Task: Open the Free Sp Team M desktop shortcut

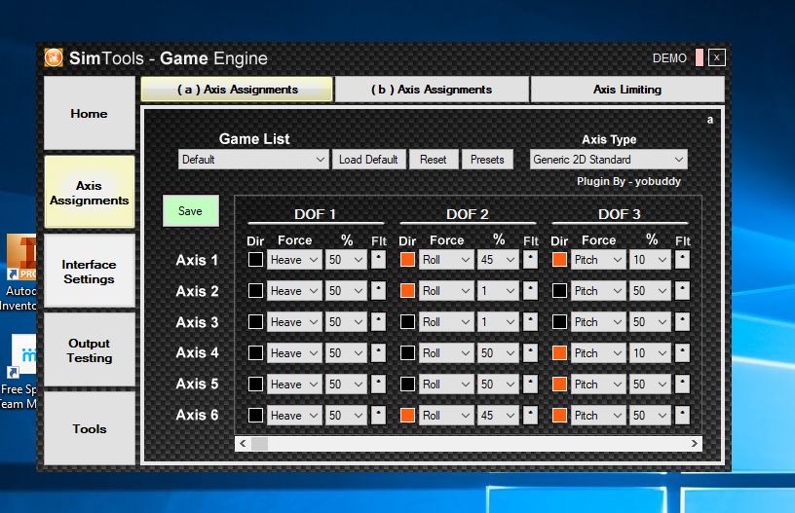Action: (x=19, y=372)
